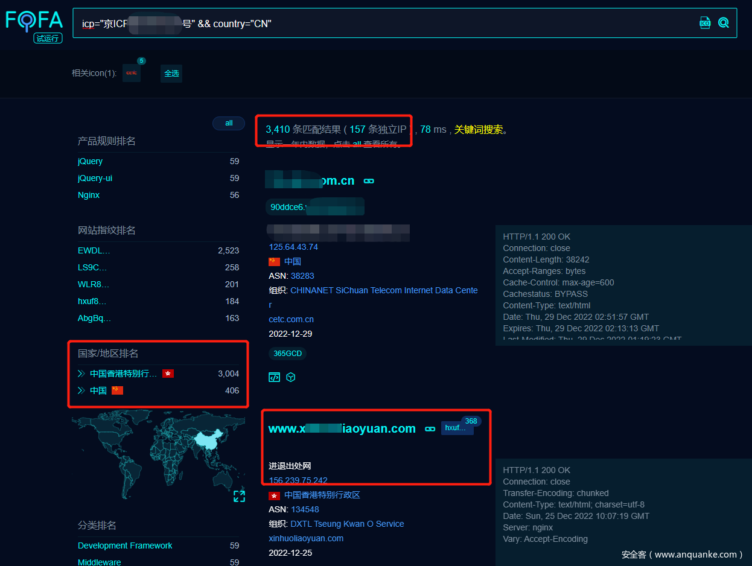Screen dimensions: 752x566
Task: View website source code icon under 365GCD
Action: [x=274, y=377]
